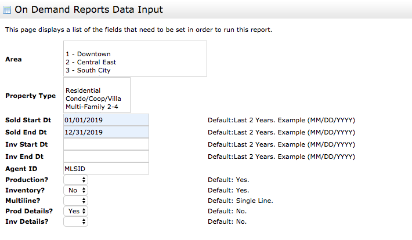Open the Production? dropdown
This screenshot has width=412, height=240.
(75, 180)
